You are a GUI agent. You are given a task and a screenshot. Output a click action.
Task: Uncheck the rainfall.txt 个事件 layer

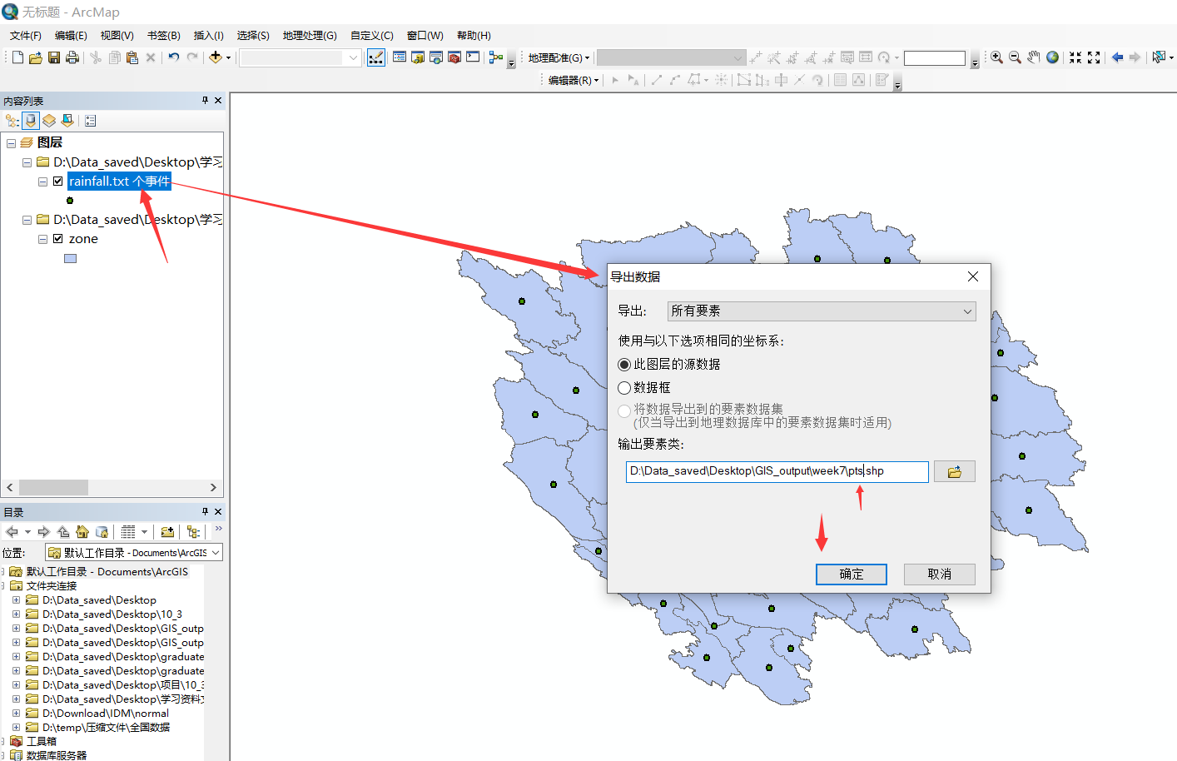point(57,181)
